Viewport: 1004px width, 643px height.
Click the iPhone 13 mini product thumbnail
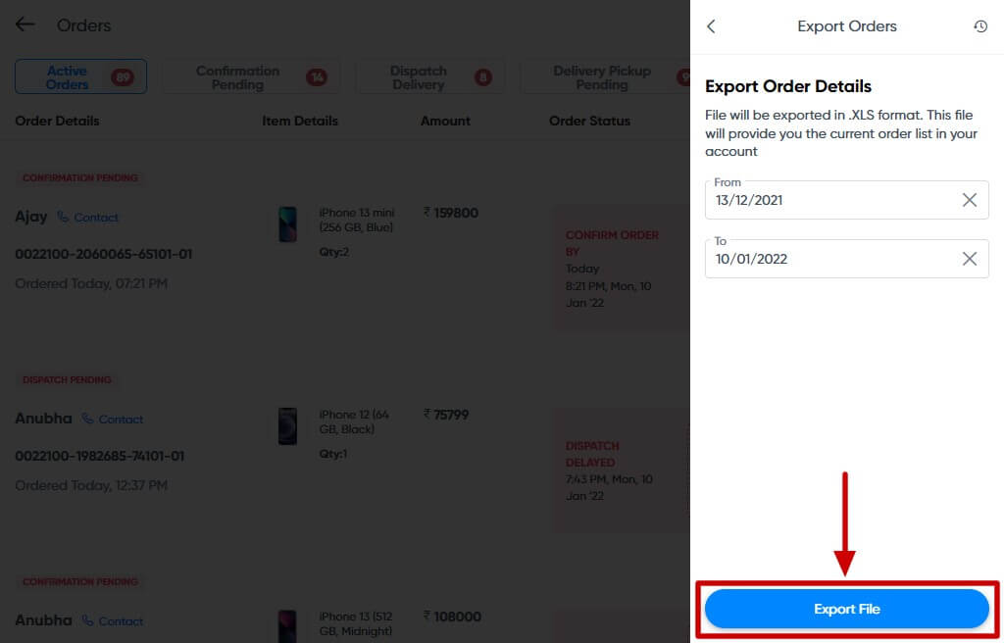tap(287, 224)
